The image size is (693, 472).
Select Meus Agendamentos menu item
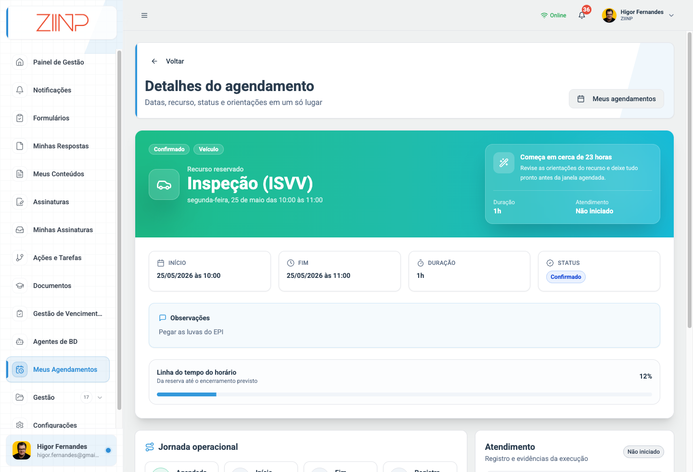pos(58,369)
